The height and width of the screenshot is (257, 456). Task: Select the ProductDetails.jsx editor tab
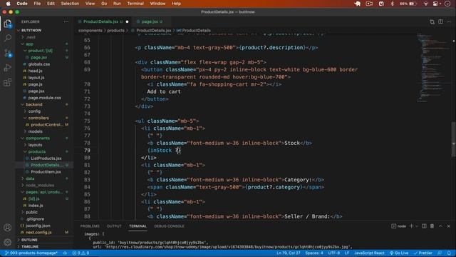[x=103, y=22]
